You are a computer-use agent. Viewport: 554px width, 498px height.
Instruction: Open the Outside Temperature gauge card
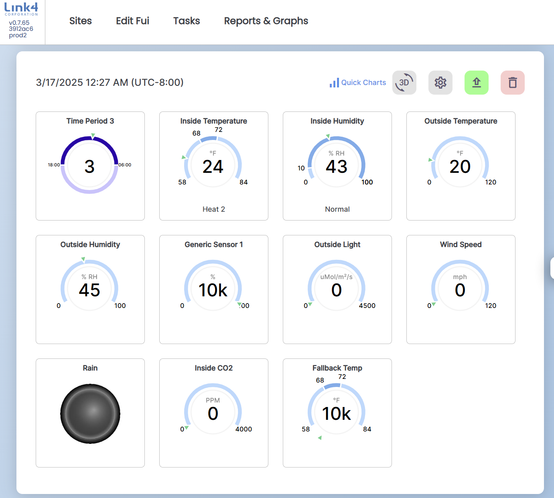click(x=461, y=166)
